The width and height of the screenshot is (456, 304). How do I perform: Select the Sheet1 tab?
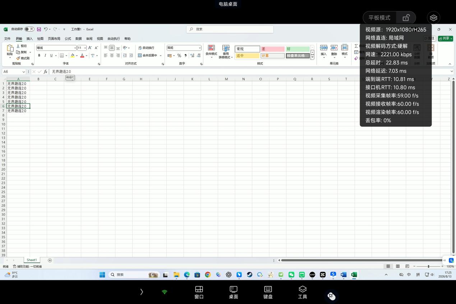pos(32,260)
